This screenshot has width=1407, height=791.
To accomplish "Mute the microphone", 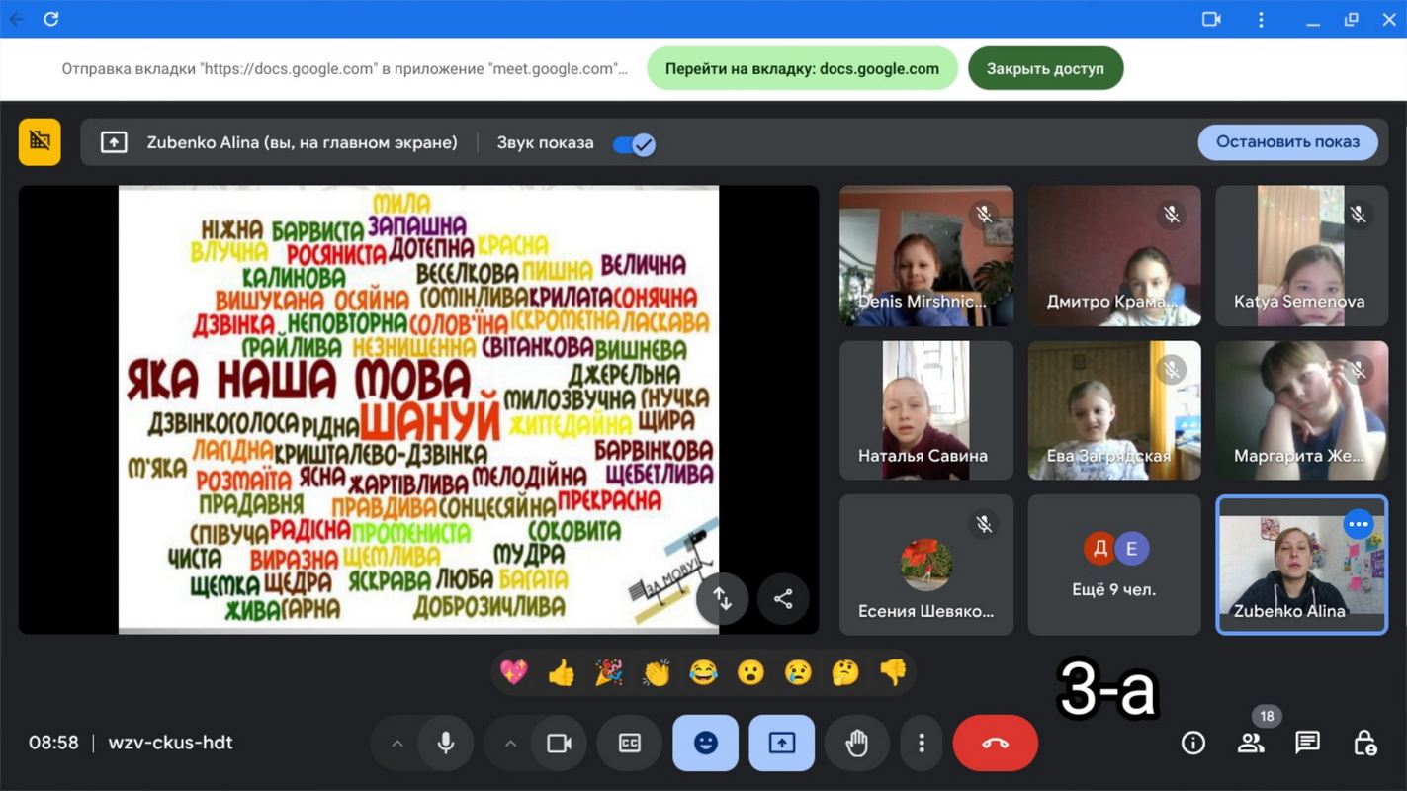I will tap(446, 743).
